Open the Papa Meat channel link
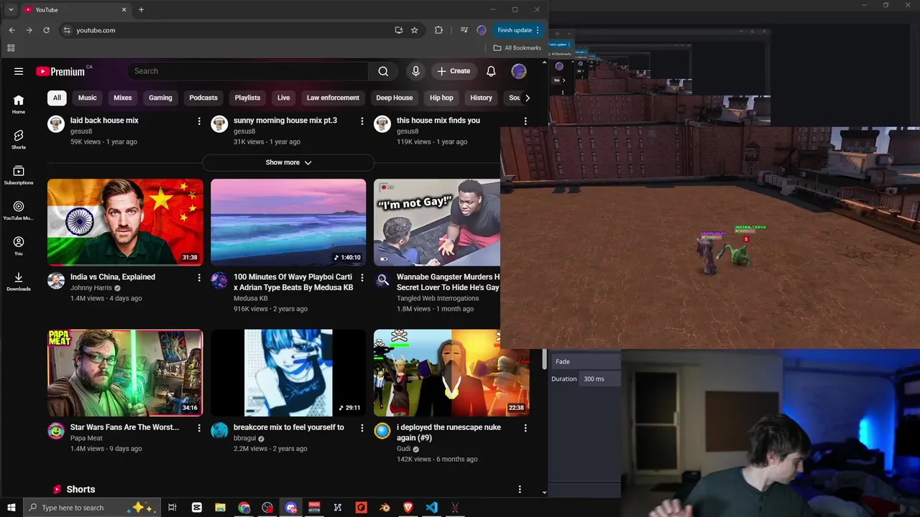 pos(86,438)
